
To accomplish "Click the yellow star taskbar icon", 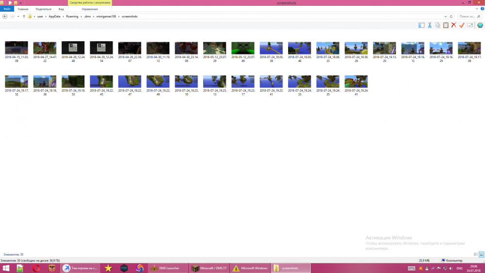I will 108,268.
